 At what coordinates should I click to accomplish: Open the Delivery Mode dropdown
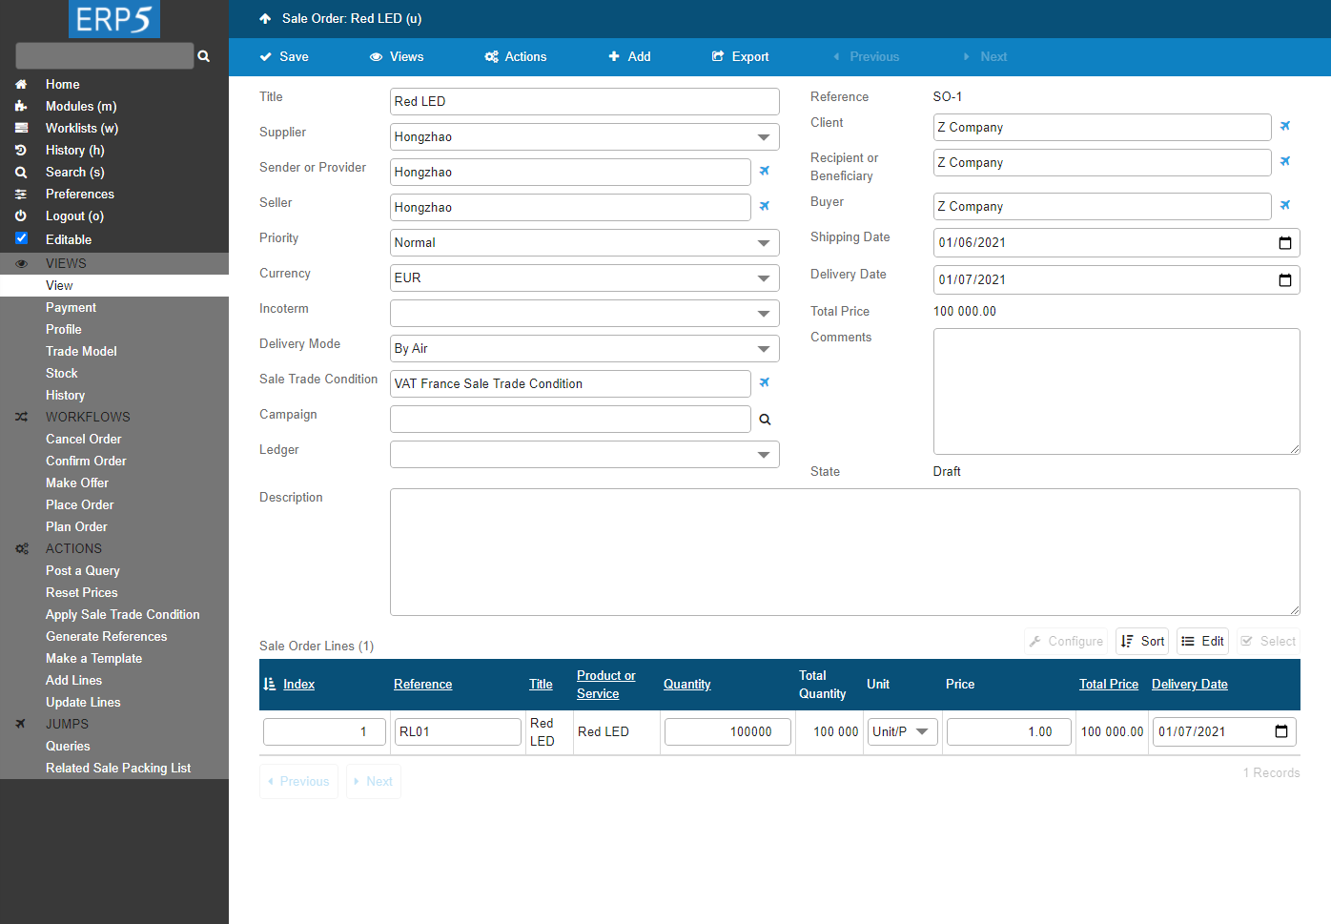(x=584, y=348)
